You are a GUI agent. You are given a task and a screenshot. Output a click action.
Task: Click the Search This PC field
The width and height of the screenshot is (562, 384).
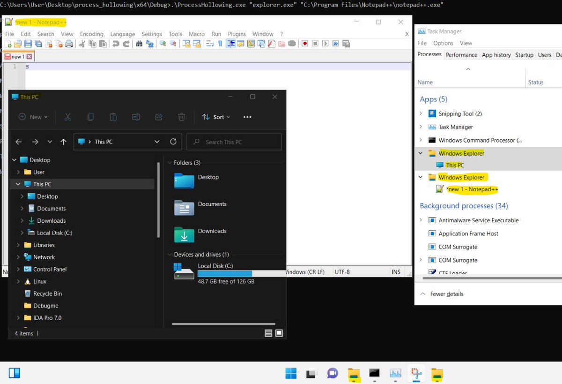click(234, 142)
